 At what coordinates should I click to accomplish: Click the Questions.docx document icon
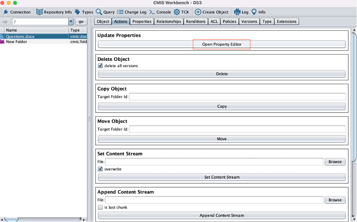coord(2,36)
